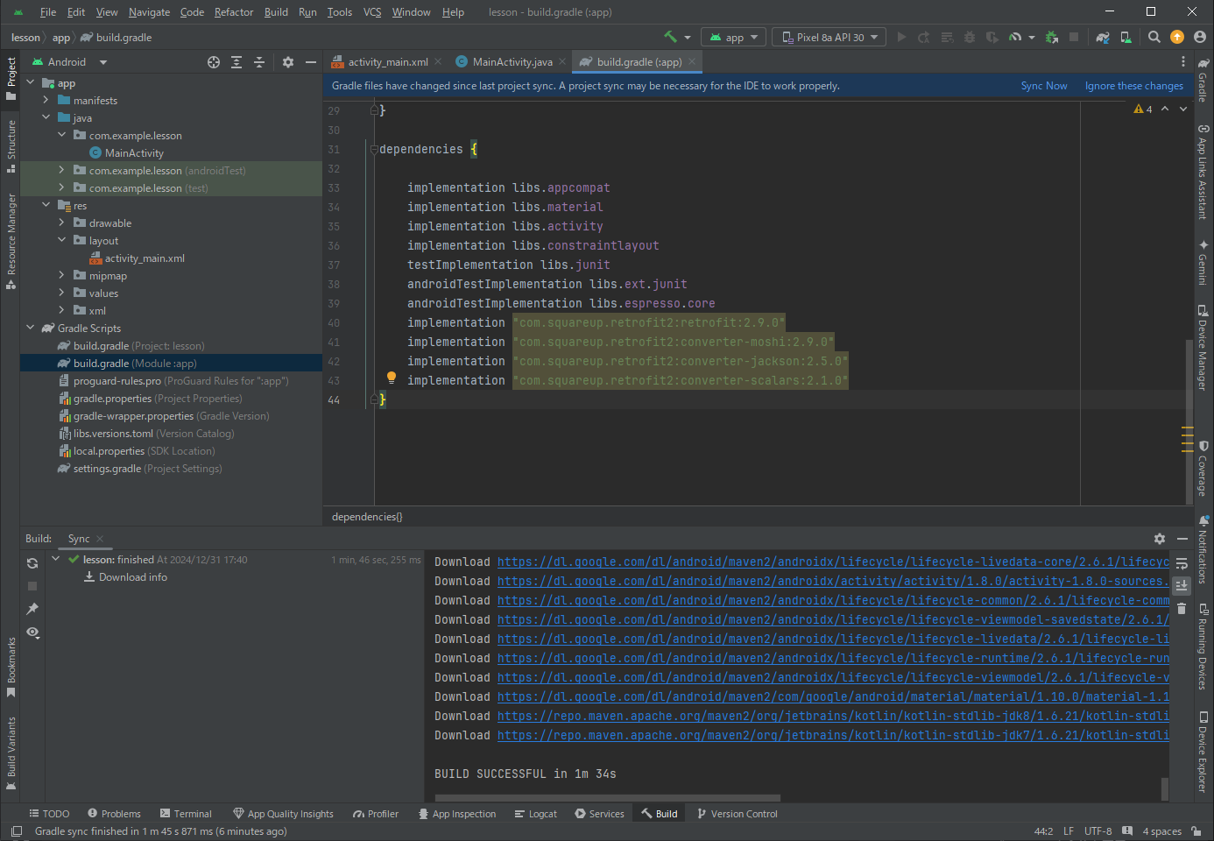This screenshot has width=1214, height=841.
Task: Clear build output with trash icon
Action: [1182, 608]
